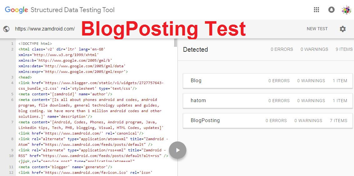Open the account profile avatar

[x=346, y=10]
